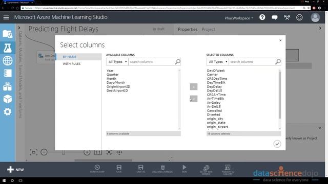Close the Select columns dialog
The width and height of the screenshot is (328, 184).
[x=280, y=40]
